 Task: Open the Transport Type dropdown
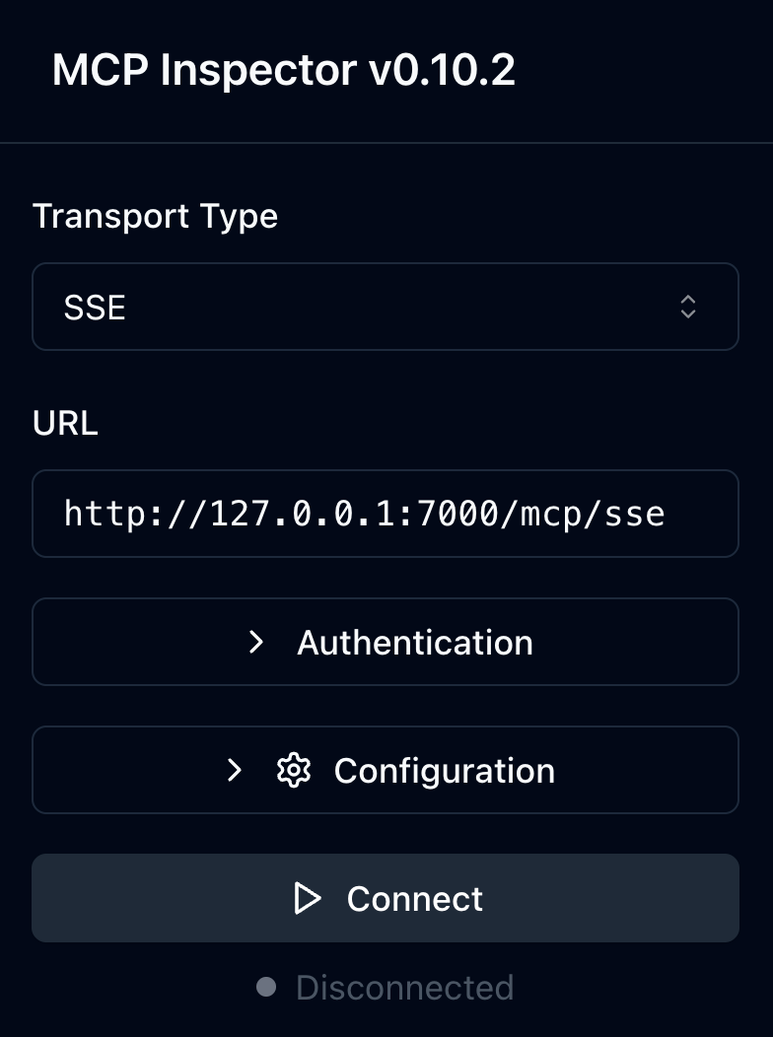point(385,307)
